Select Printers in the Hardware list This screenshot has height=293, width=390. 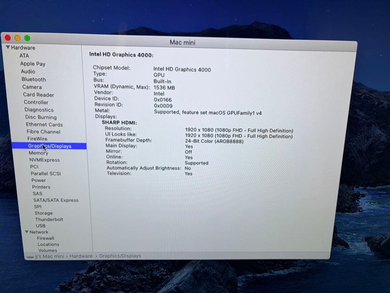41,187
